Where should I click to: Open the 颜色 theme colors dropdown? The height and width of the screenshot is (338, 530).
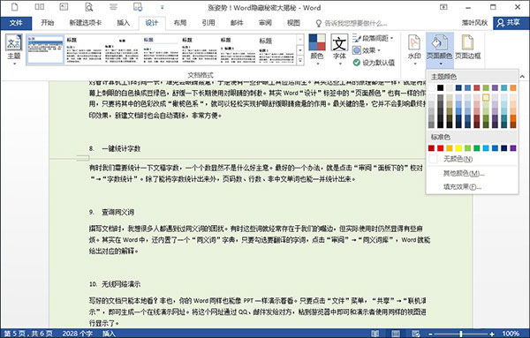click(317, 49)
